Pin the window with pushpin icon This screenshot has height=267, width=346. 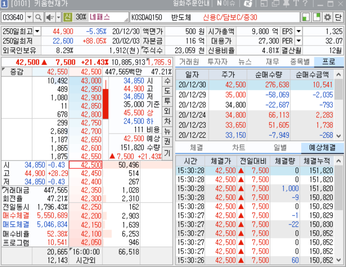[x=286, y=3]
